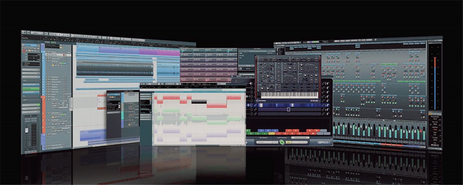Viewport: 463px width, 185px height.
Task: Select the large waveform audio event in the Project window
Action: (x=115, y=70)
